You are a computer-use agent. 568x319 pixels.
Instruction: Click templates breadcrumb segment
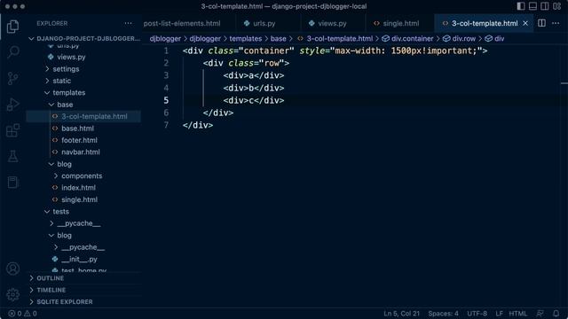pos(245,38)
